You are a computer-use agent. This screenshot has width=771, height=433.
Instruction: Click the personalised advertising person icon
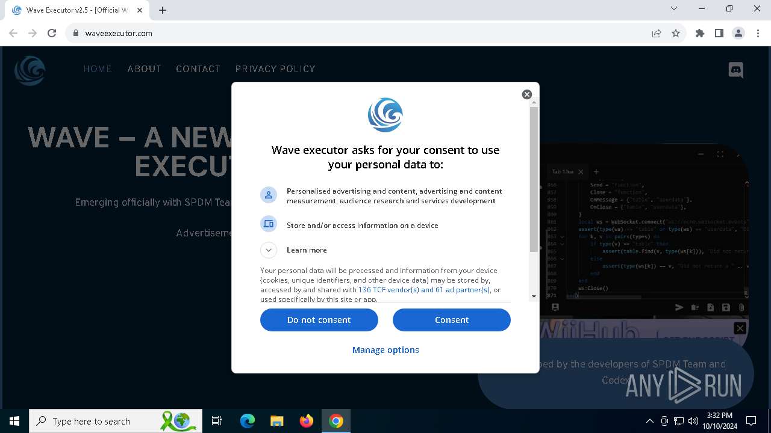coord(269,195)
